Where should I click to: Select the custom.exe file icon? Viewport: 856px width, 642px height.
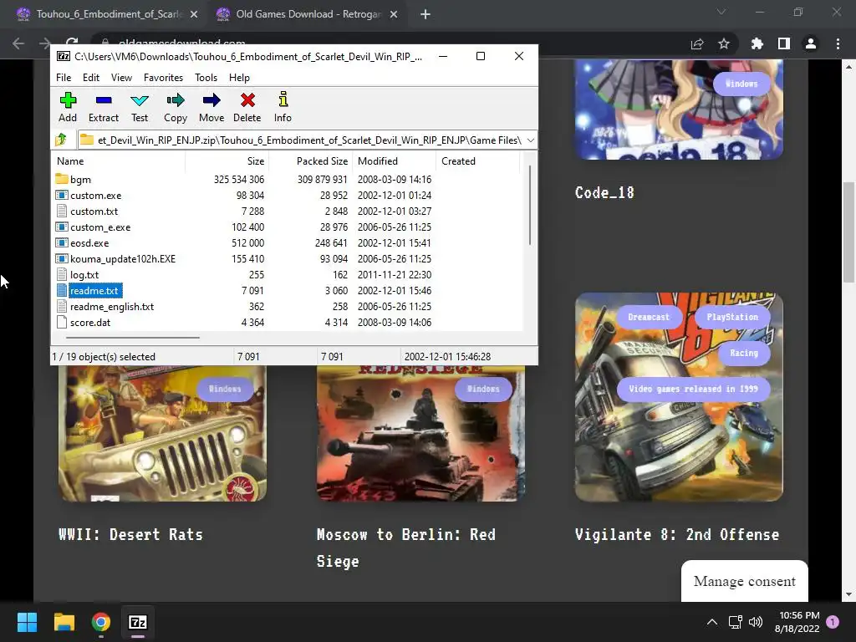62,195
